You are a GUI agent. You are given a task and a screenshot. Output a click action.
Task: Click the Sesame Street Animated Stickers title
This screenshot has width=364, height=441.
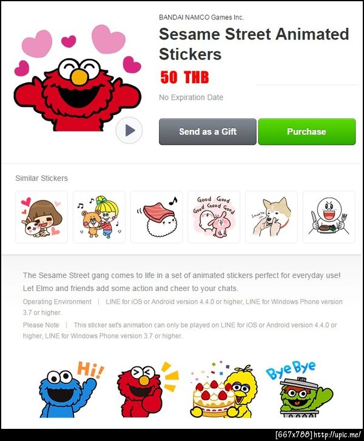[254, 44]
